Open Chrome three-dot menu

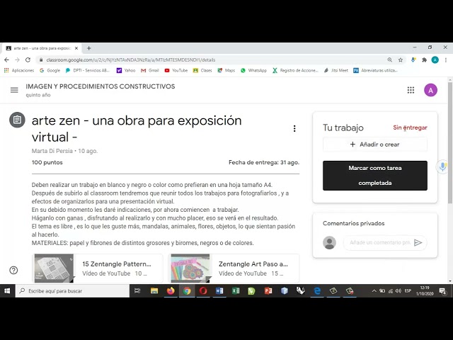tap(446, 59)
